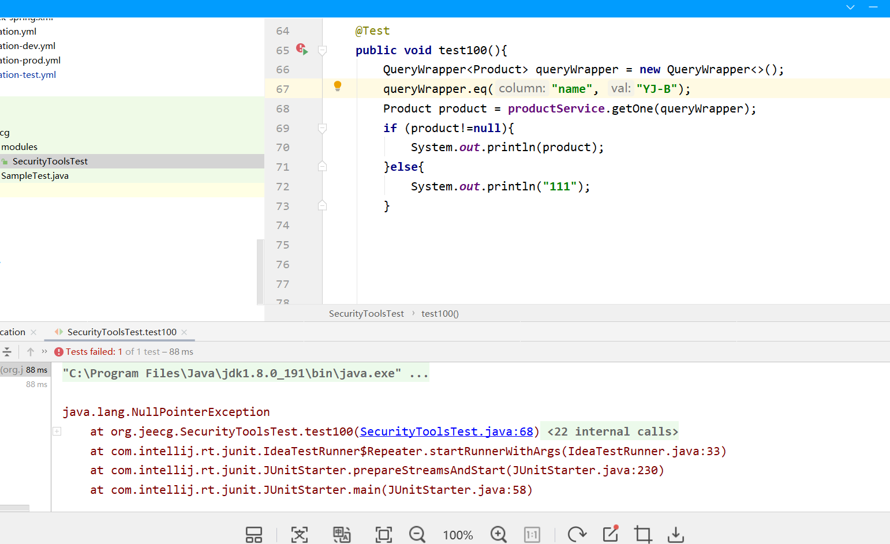This screenshot has width=890, height=544.
Task: Minimize the viewer window
Action: tap(873, 7)
